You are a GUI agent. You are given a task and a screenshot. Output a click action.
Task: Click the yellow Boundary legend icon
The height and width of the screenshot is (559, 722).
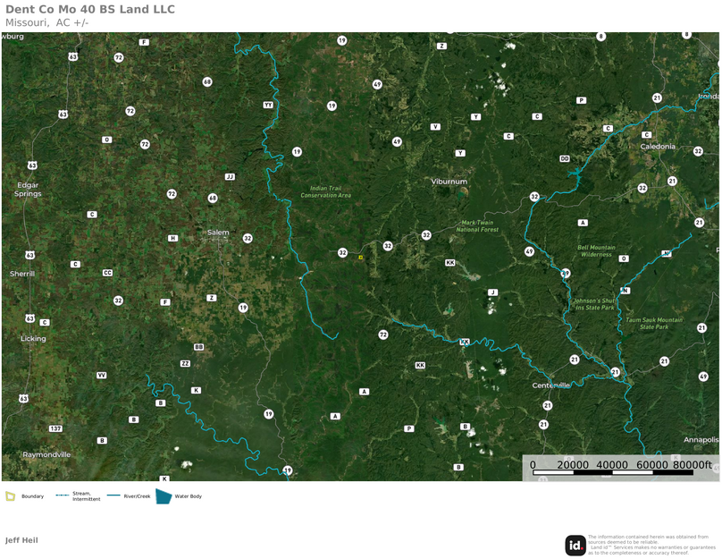(x=10, y=496)
